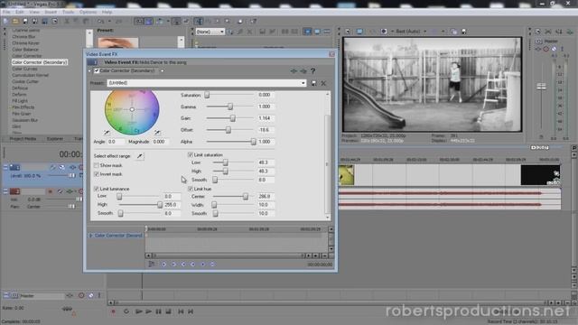Open the View menu
Screen dimensions: 578x325
(34, 12)
